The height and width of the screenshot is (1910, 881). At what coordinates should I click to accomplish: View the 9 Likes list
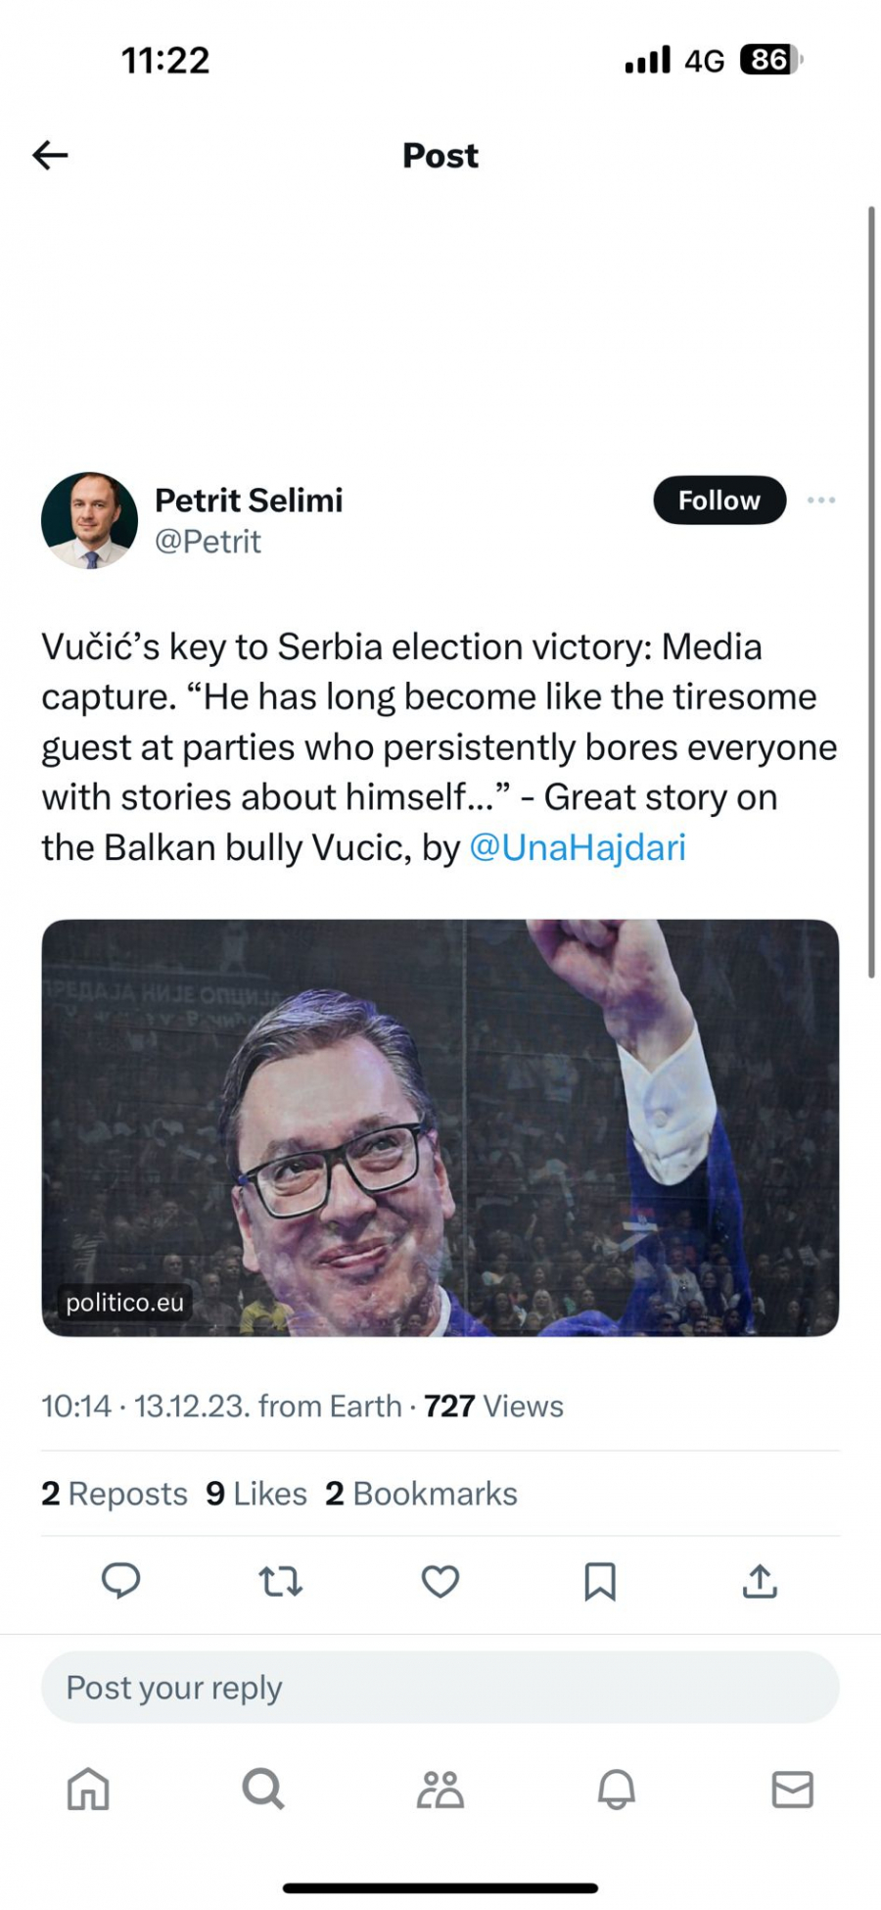click(256, 1494)
